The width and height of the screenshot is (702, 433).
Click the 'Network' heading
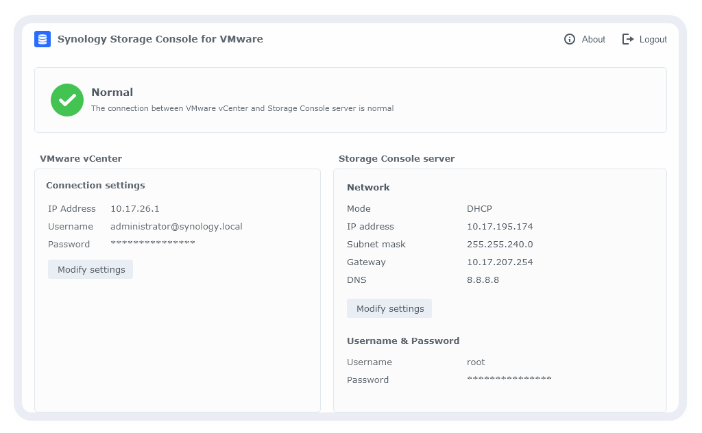click(x=368, y=188)
